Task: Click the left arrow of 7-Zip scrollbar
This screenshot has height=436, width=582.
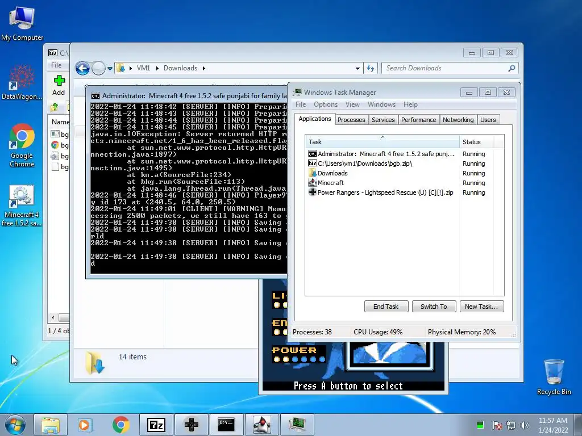Action: click(53, 318)
